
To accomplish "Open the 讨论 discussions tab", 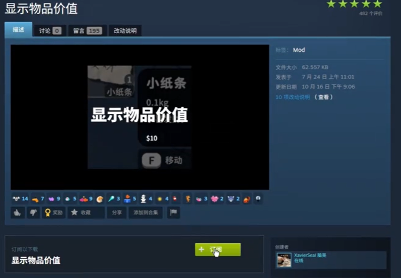I will click(x=50, y=31).
